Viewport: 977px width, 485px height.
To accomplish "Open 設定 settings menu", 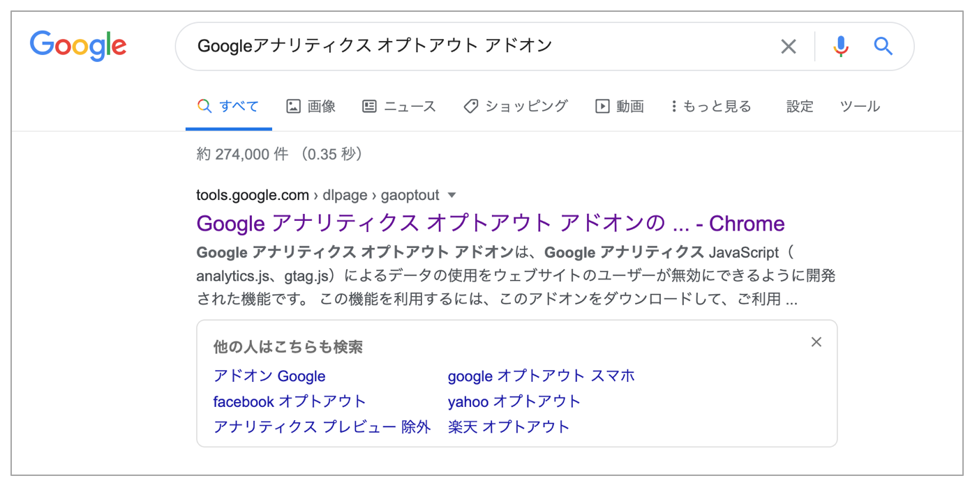I will click(800, 107).
